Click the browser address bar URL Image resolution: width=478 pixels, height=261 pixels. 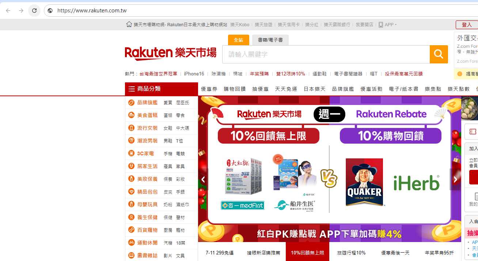point(92,11)
